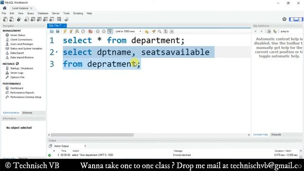Create a new table icon
Viewport: 304px width, 171px height.
[33, 19]
